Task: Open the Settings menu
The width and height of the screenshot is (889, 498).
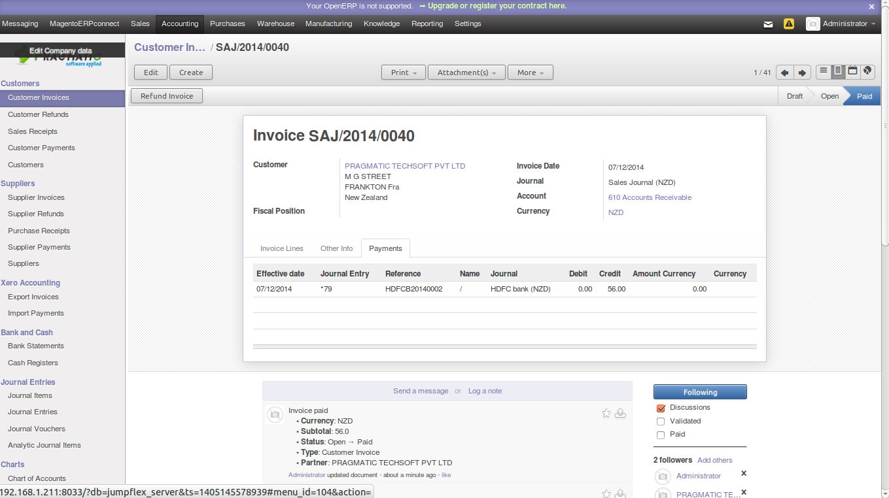Action: tap(468, 24)
